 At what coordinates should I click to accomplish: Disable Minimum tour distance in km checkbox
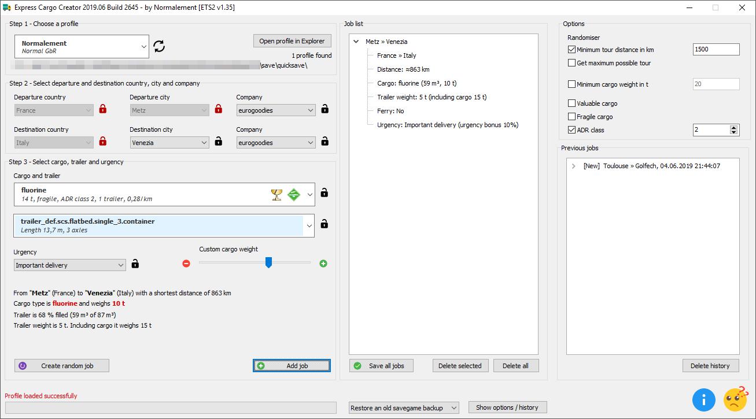tap(572, 50)
